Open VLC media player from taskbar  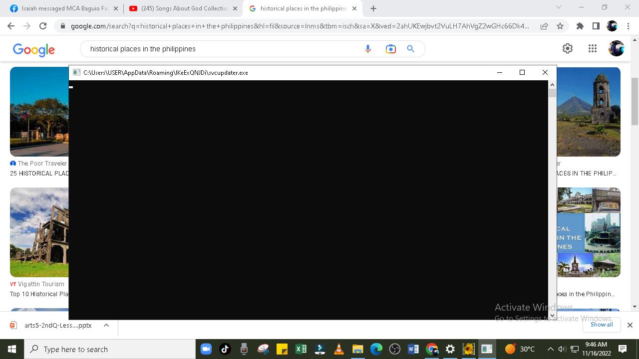(x=339, y=349)
